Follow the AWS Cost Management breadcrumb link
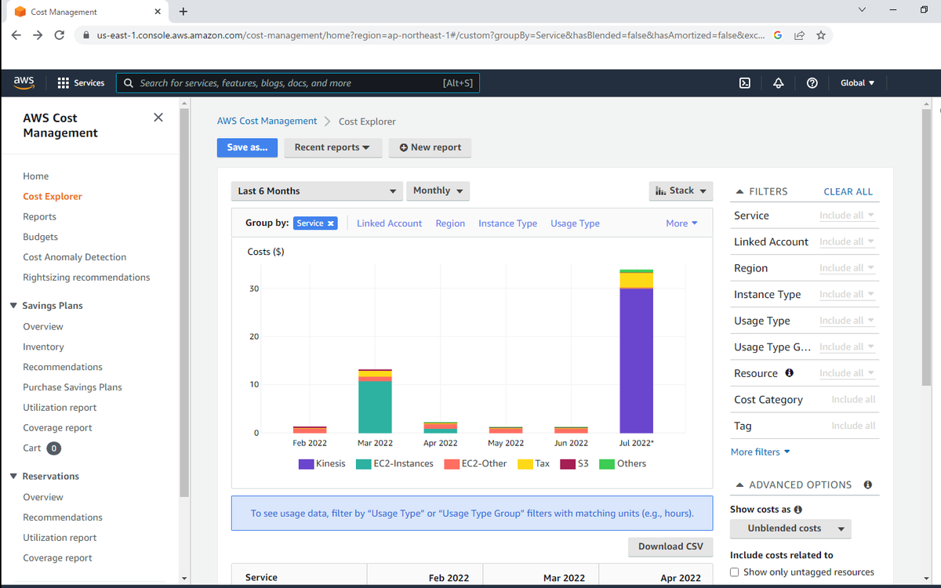The width and height of the screenshot is (941, 588). tap(267, 121)
